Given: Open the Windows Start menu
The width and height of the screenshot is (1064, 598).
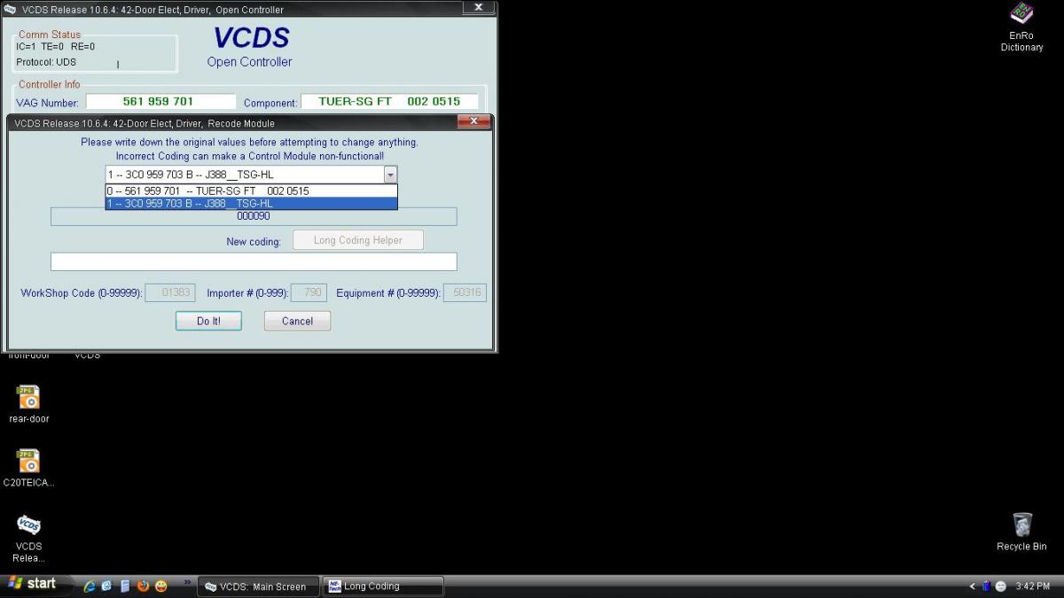Looking at the screenshot, I should 33,584.
